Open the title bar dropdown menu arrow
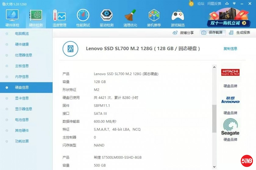The height and width of the screenshot is (170, 256). point(234,3)
